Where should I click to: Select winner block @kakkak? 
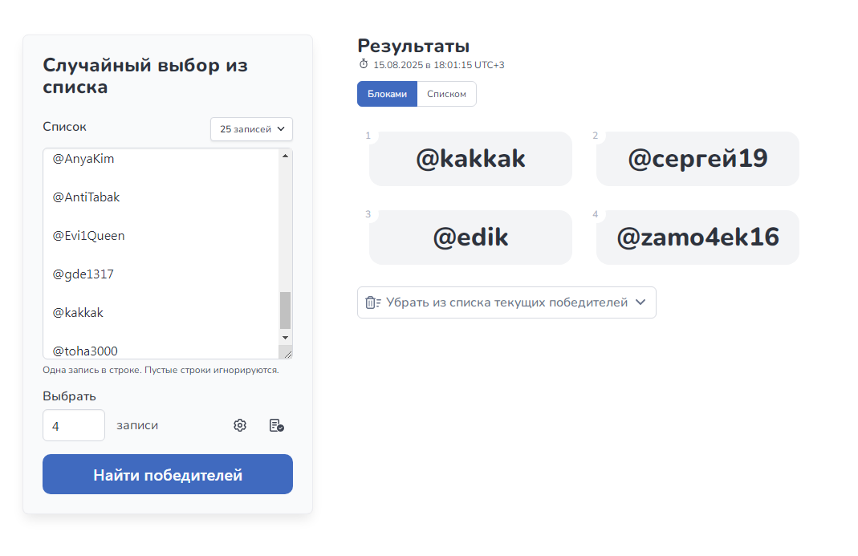(x=470, y=159)
